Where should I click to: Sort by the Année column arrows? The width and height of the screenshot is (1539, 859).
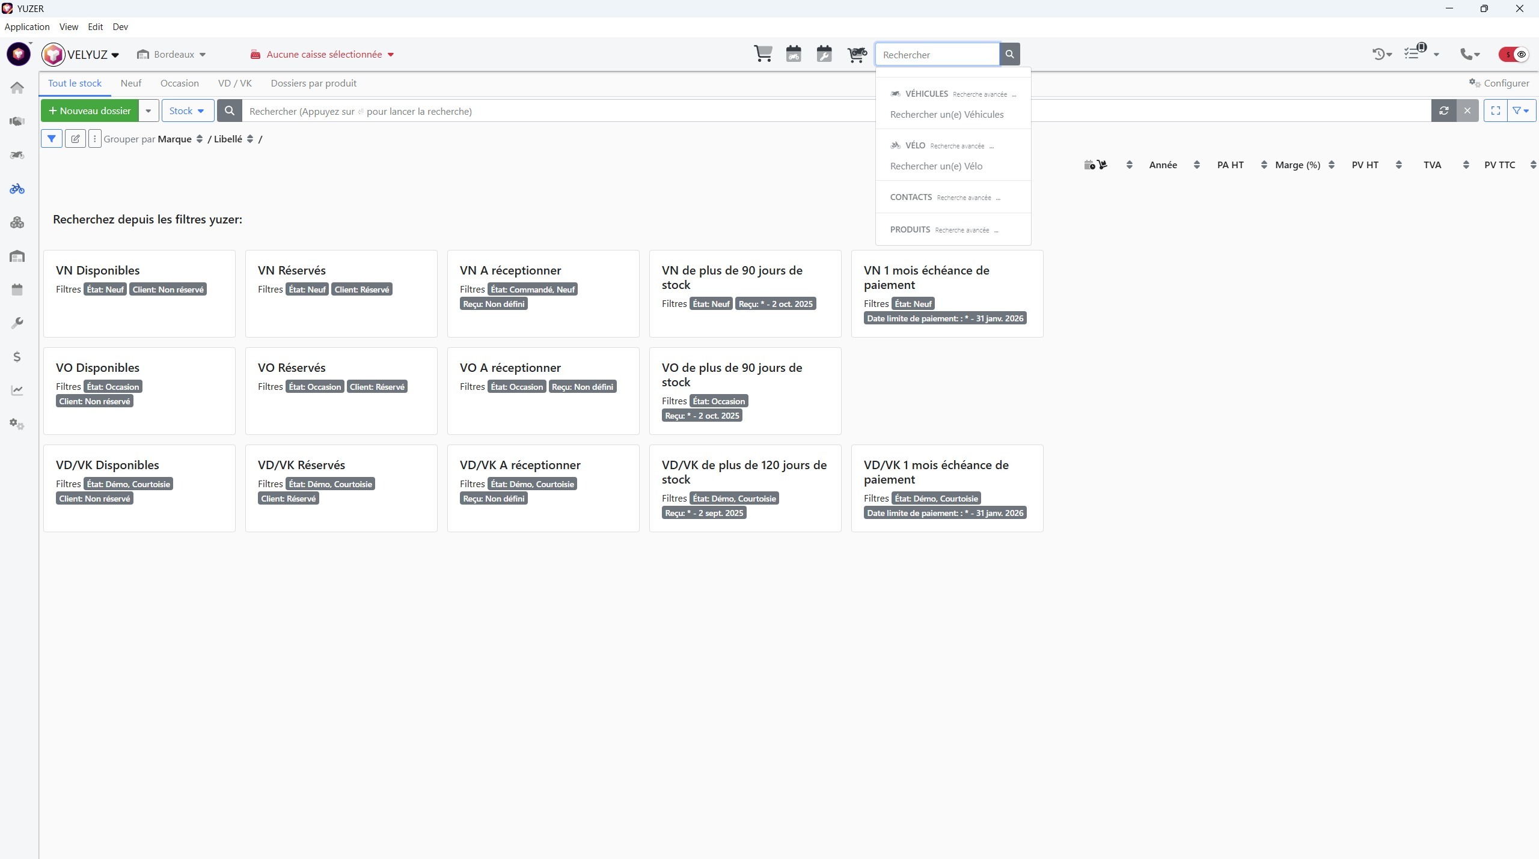point(1196,165)
